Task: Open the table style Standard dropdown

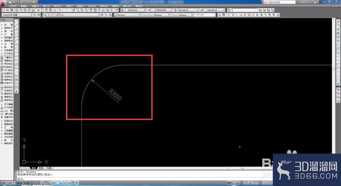Action: 188,10
